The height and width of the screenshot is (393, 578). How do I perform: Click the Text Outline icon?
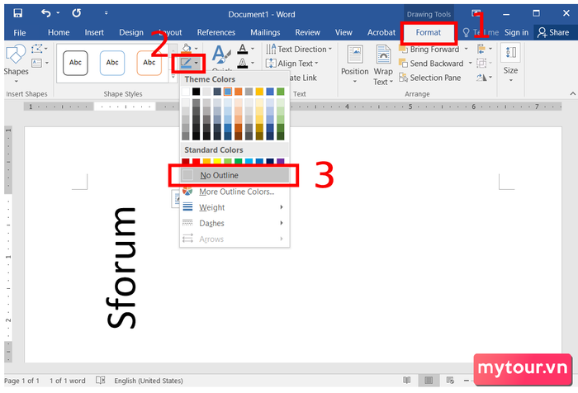pos(242,63)
